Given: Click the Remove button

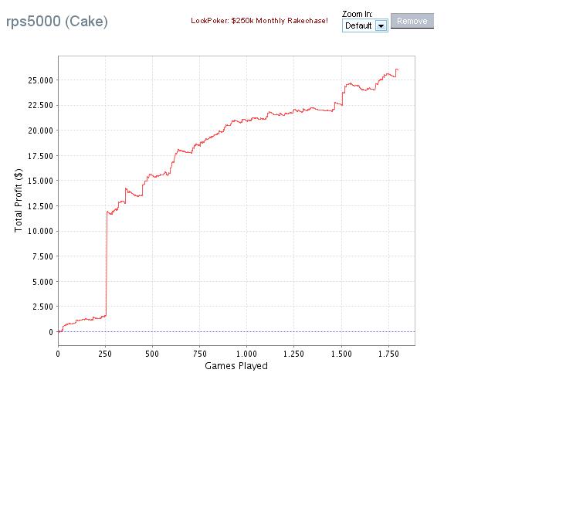Looking at the screenshot, I should pos(412,21).
